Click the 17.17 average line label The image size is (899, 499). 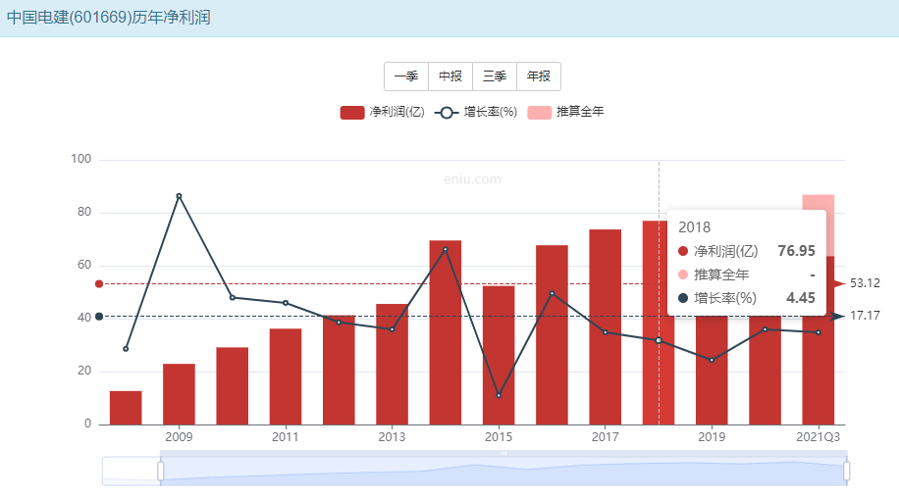coord(865,316)
